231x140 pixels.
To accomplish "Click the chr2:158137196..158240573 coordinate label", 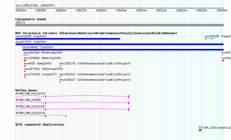I will pos(35,5).
